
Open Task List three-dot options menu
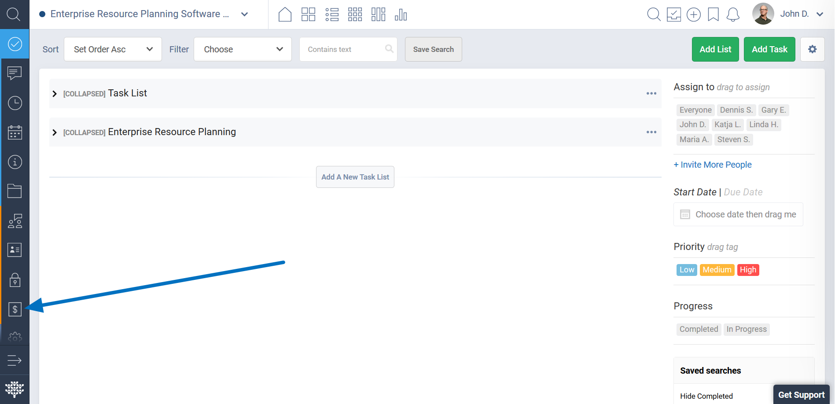tap(651, 93)
